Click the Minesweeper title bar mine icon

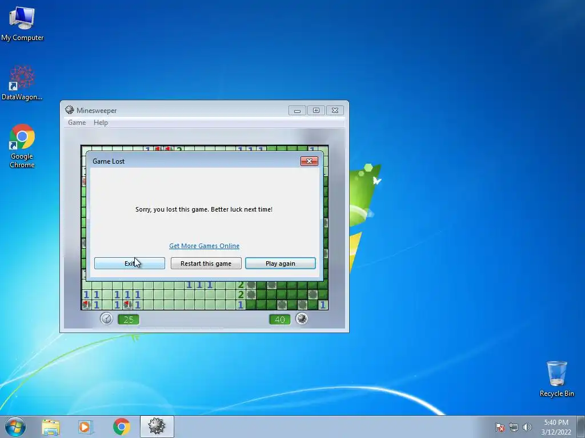tap(69, 110)
